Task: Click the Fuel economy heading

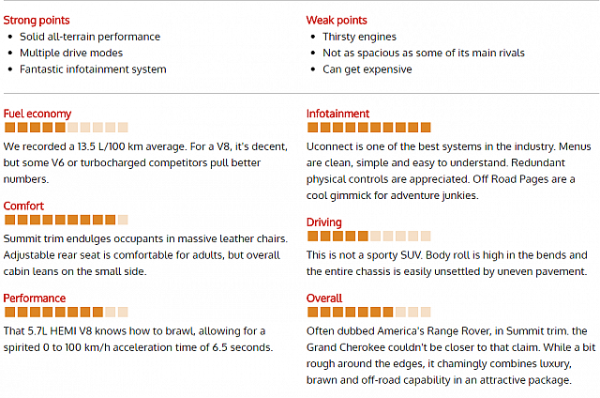Action: coord(37,114)
